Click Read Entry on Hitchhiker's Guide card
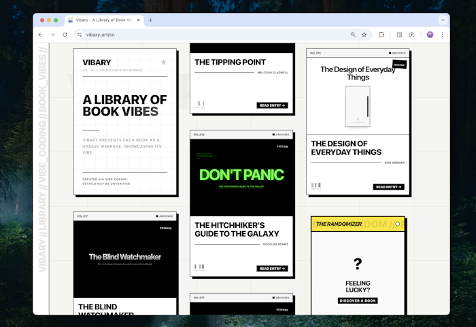 (x=272, y=269)
